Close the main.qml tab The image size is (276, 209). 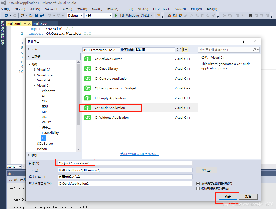(29, 23)
